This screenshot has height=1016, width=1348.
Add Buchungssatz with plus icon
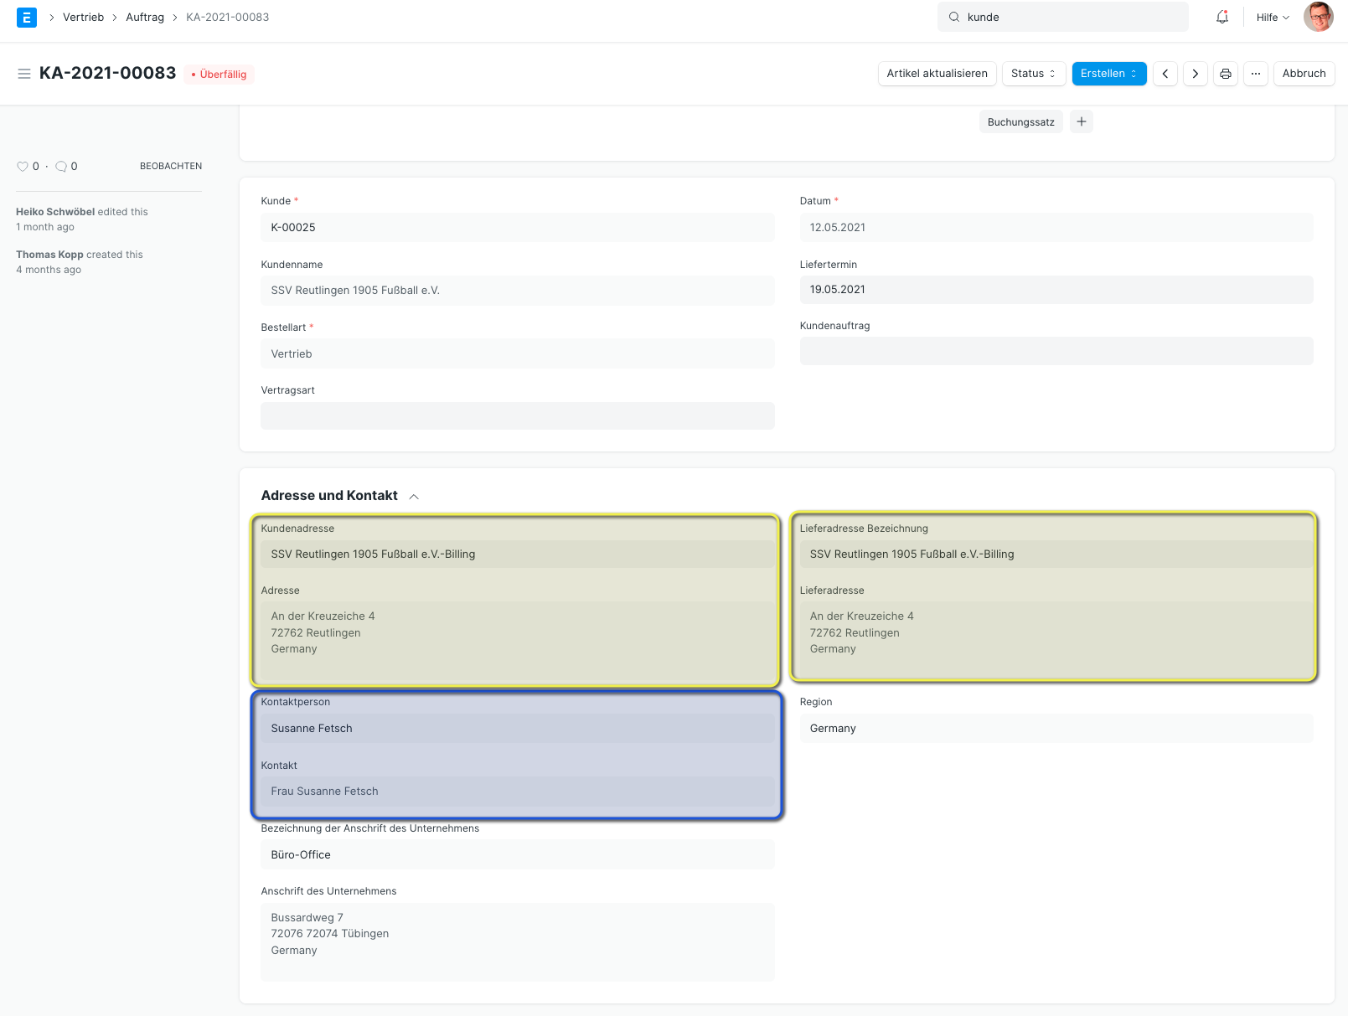(x=1082, y=121)
